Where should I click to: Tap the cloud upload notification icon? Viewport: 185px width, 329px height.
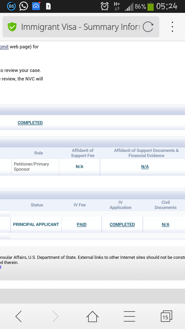pyautogui.click(x=36, y=6)
